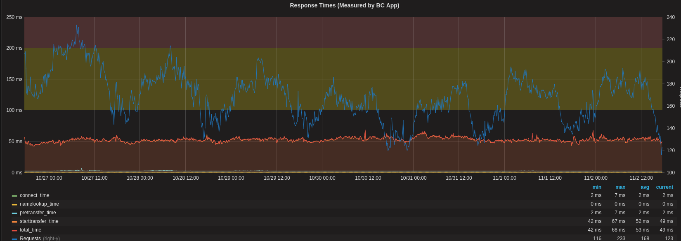The width and height of the screenshot is (681, 241).
Task: Click Requests current value 123
Action: [x=669, y=239]
